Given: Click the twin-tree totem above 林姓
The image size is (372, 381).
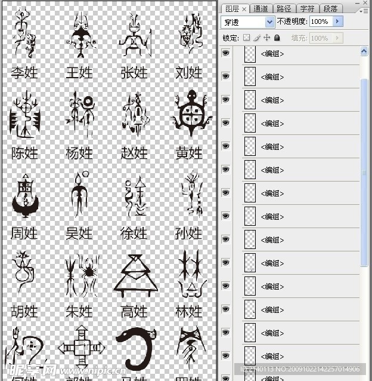Looking at the screenshot, I should tap(192, 274).
